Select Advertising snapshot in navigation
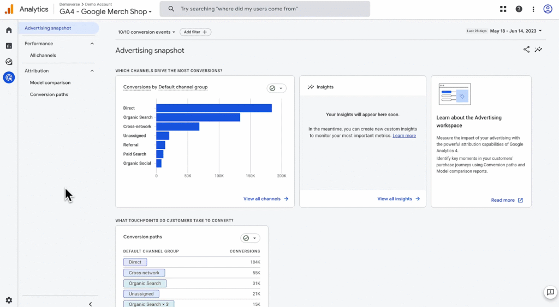 58,28
